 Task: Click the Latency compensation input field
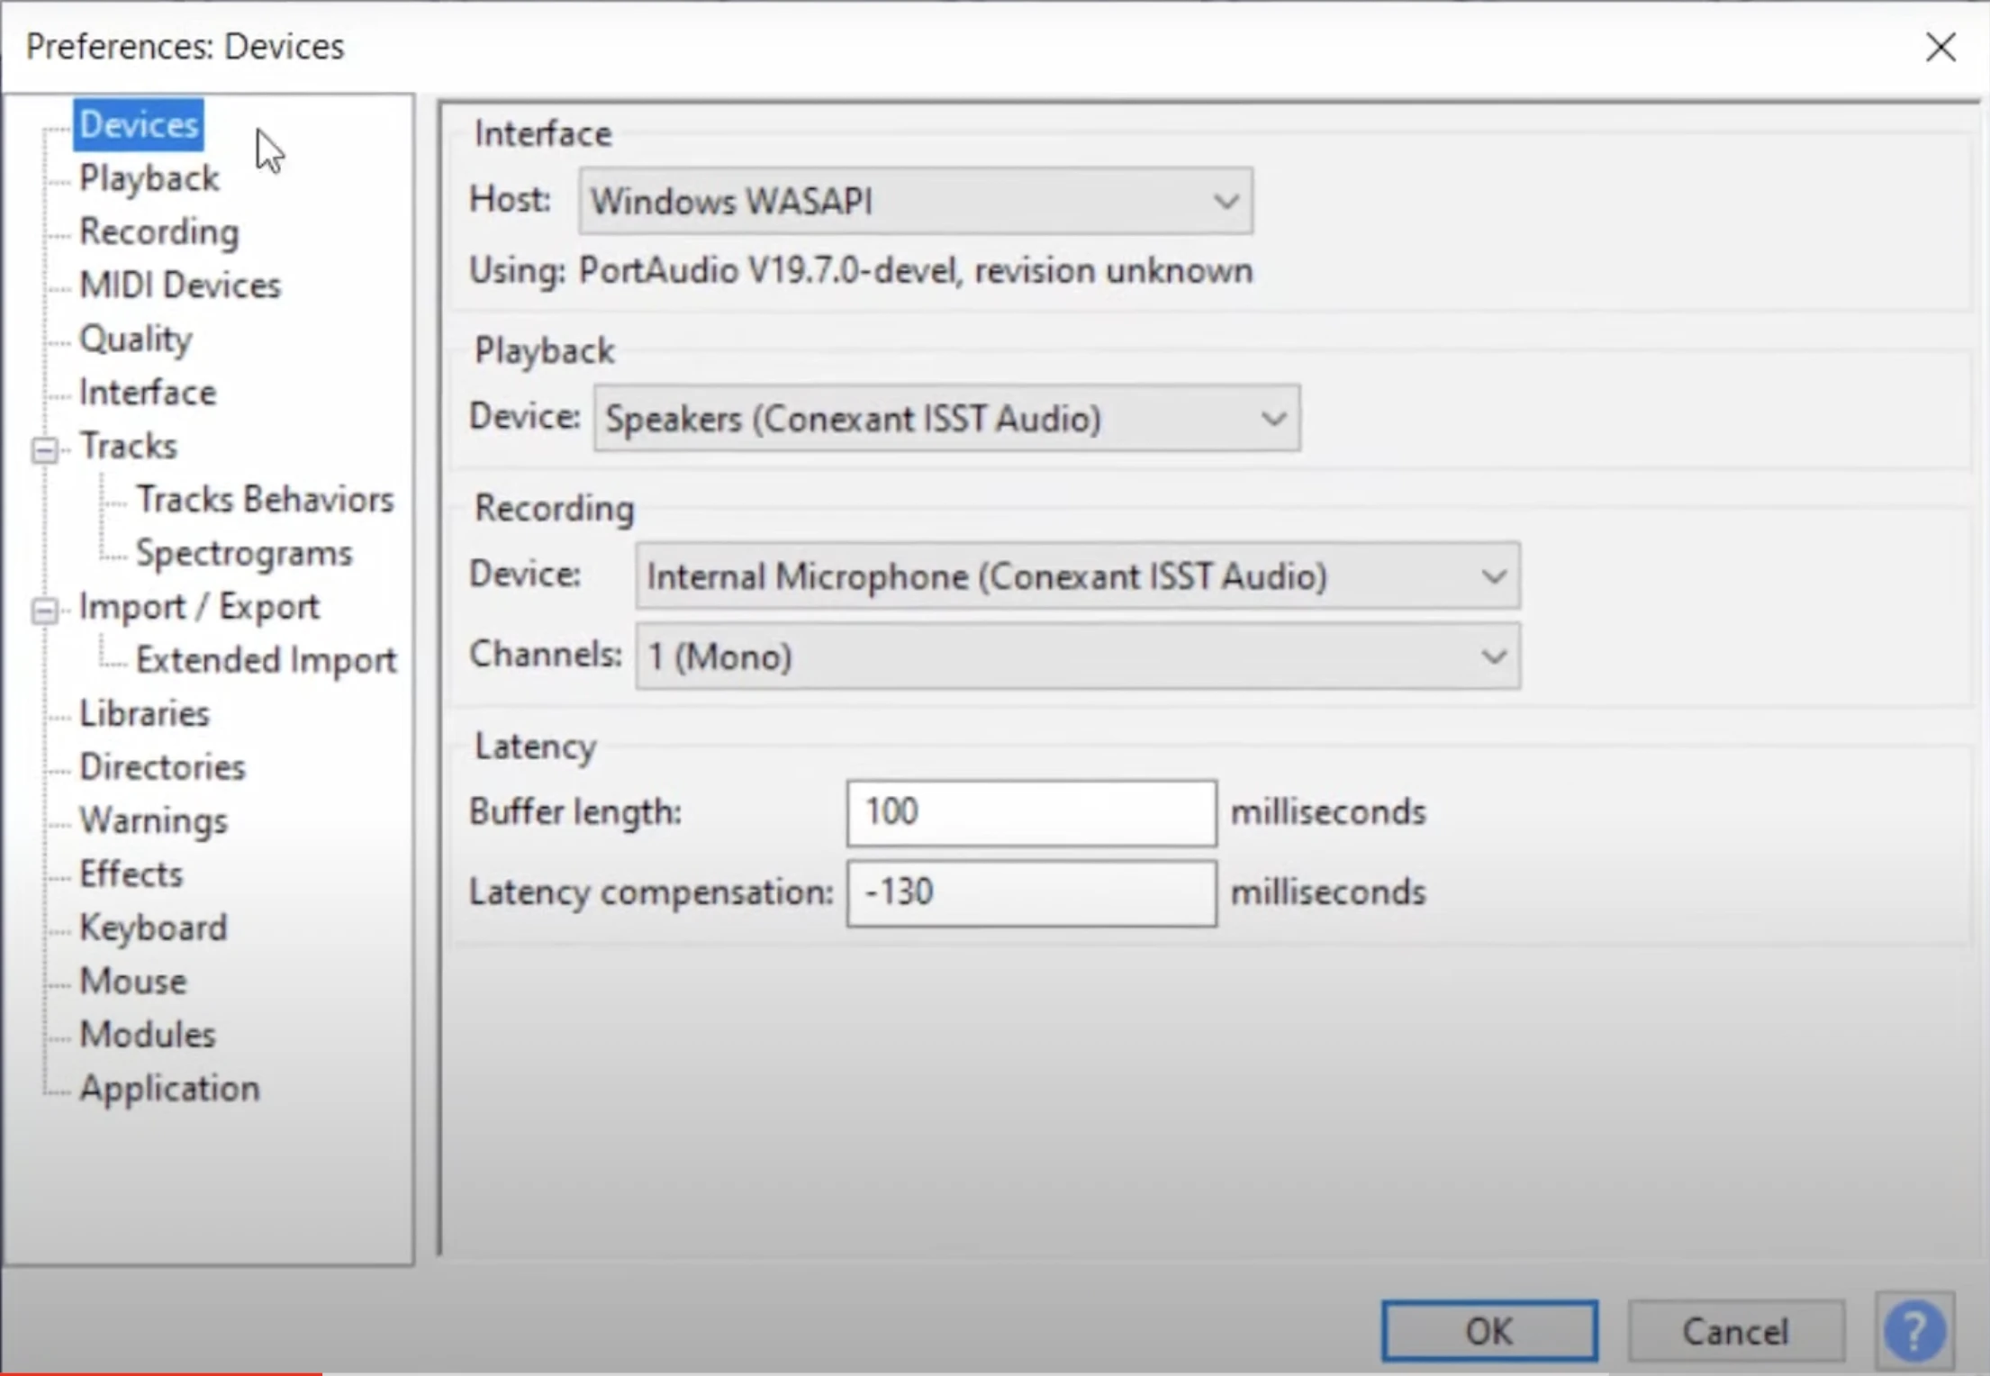coord(1030,893)
